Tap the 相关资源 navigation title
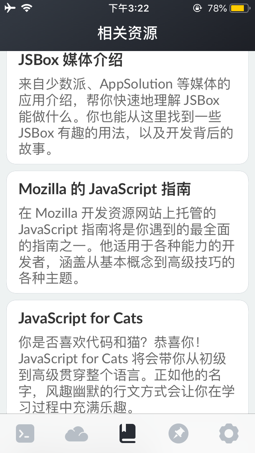Screen dimensions: 255x453 pos(127,33)
